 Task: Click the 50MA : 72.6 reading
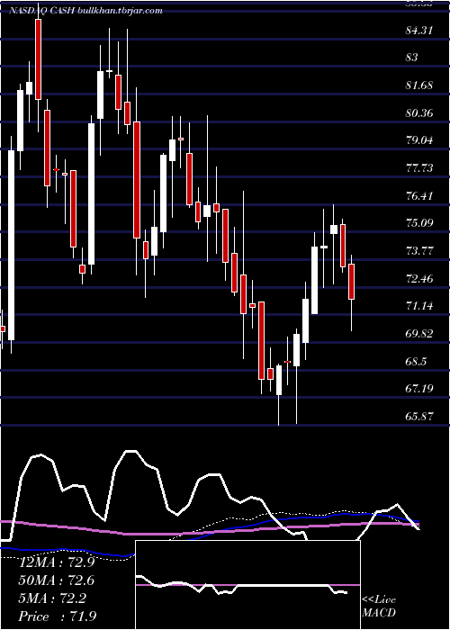(x=57, y=580)
